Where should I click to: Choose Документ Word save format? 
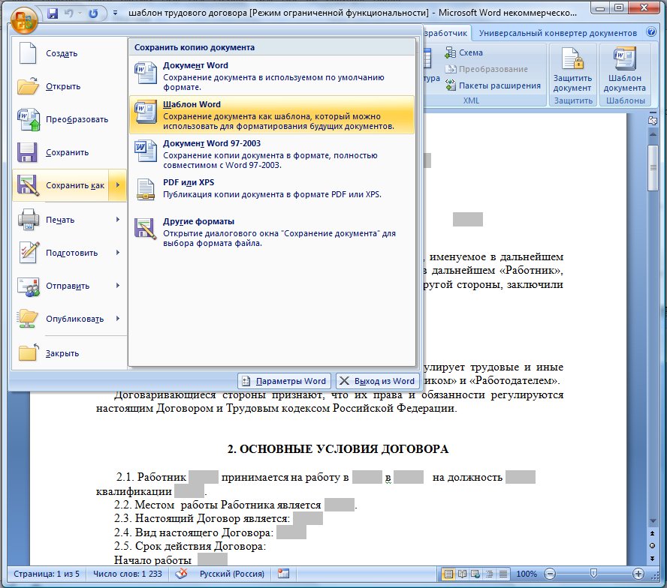[x=271, y=76]
